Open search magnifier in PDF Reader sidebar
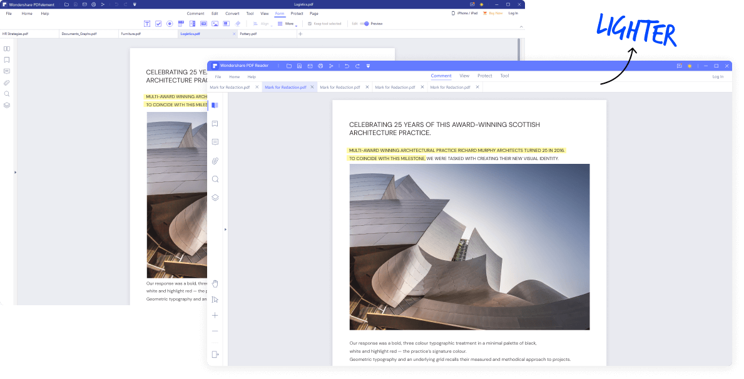 [x=215, y=179]
